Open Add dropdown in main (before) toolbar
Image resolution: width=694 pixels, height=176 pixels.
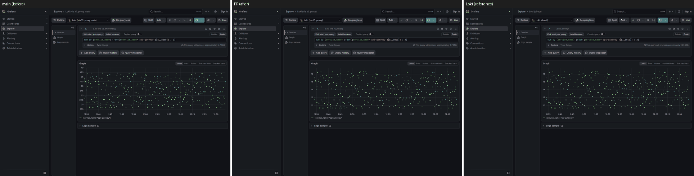(160, 20)
